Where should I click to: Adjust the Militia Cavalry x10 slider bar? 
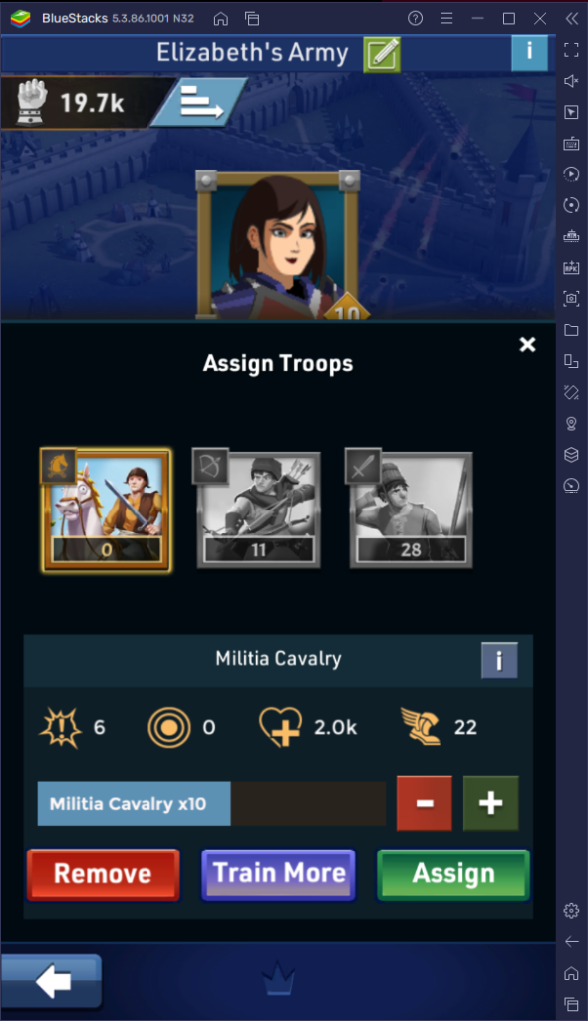[211, 804]
